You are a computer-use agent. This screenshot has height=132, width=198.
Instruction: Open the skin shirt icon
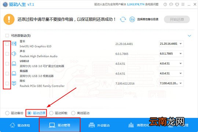pos(177,4)
